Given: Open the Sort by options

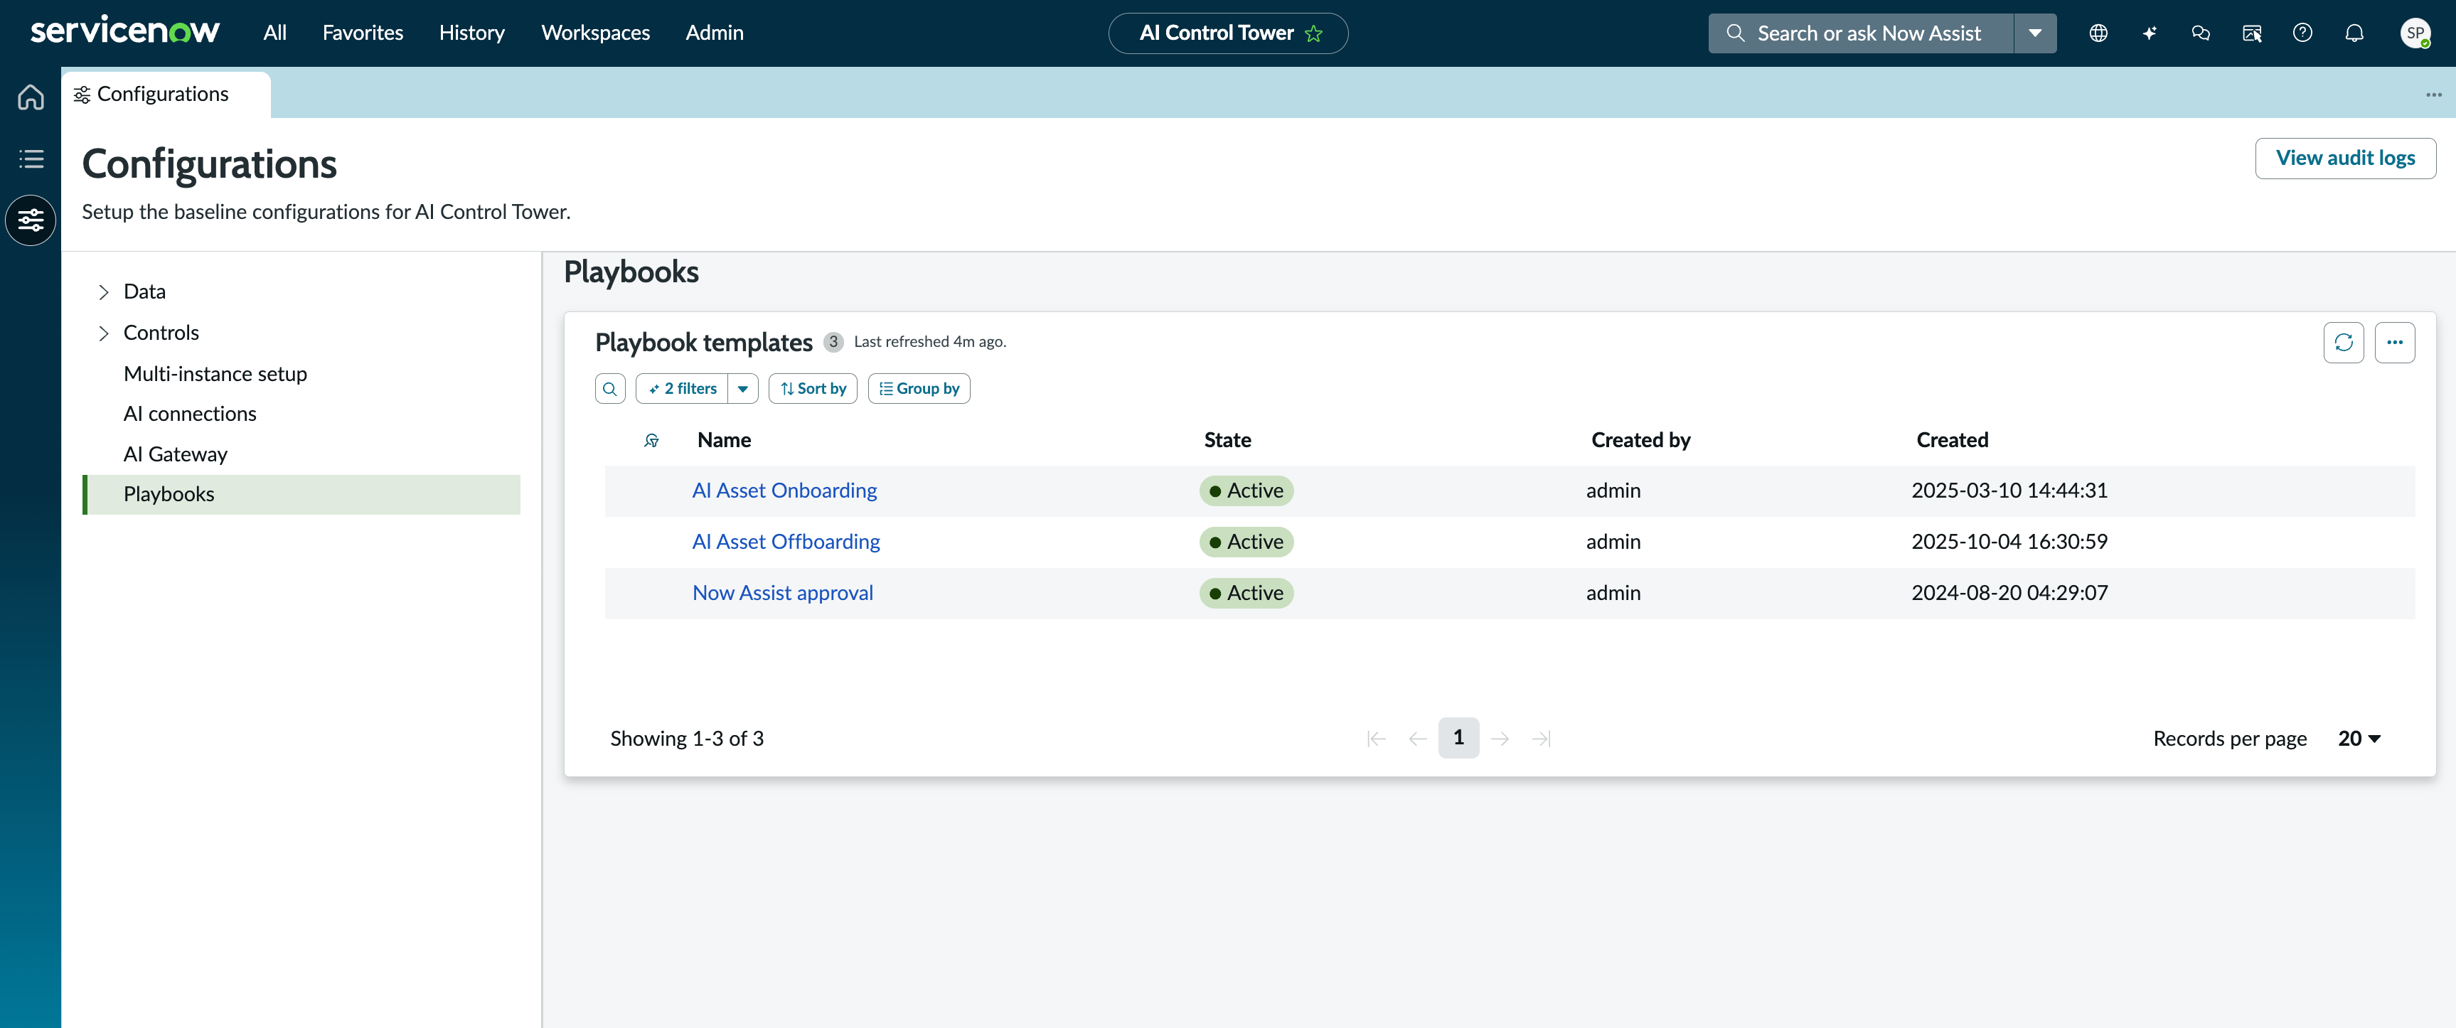Looking at the screenshot, I should tap(813, 389).
